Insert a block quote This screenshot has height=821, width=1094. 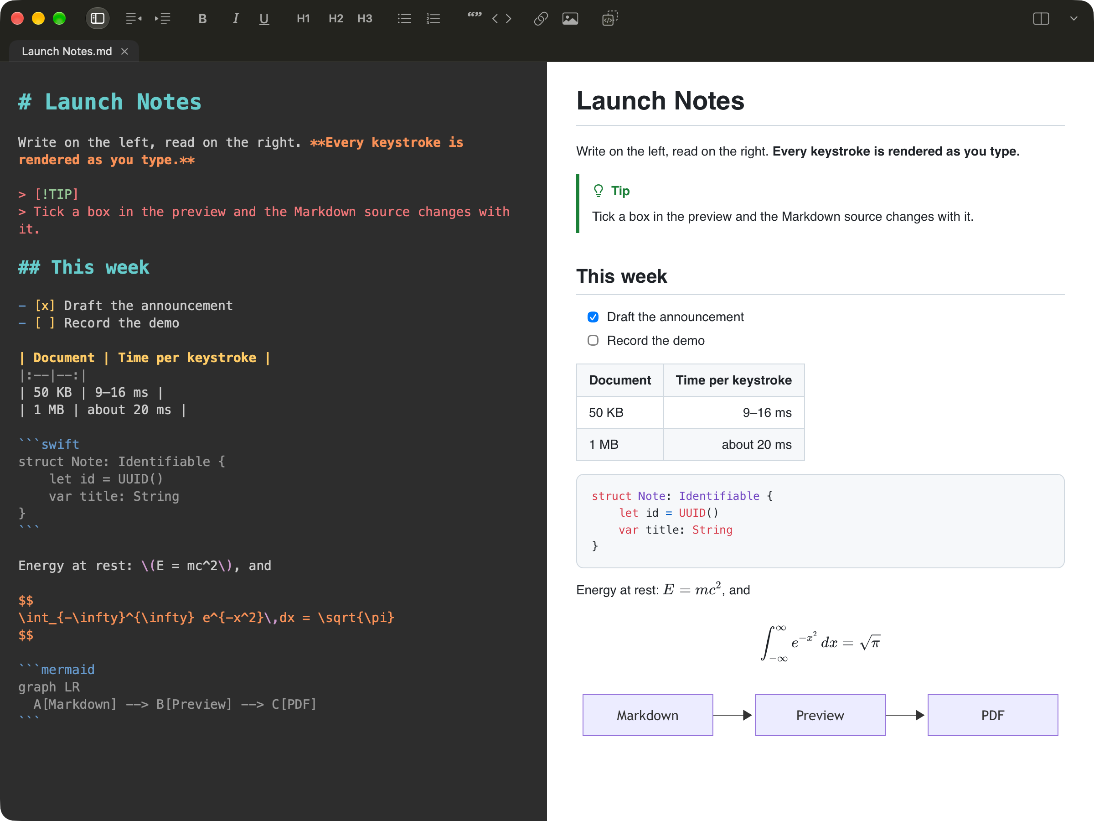[475, 16]
